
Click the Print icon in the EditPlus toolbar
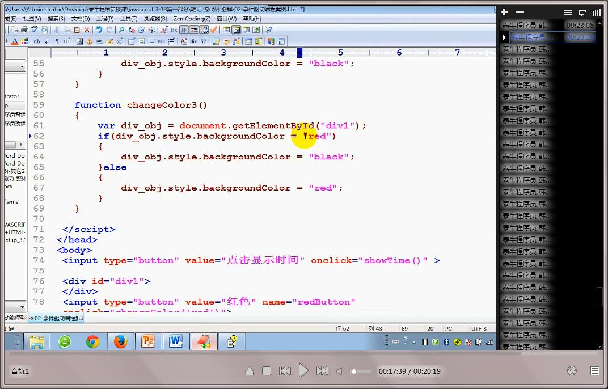click(24, 29)
